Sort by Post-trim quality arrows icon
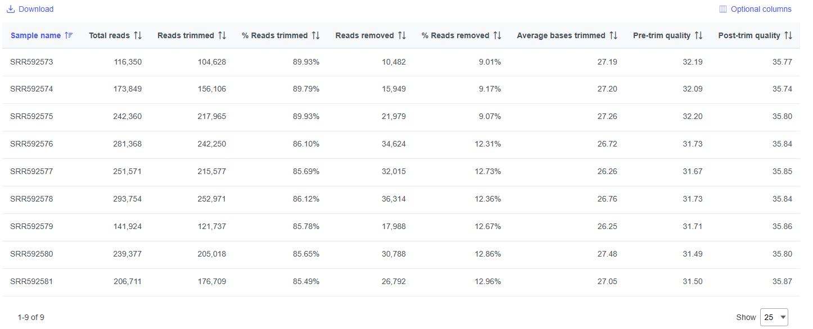The width and height of the screenshot is (813, 329). [788, 35]
